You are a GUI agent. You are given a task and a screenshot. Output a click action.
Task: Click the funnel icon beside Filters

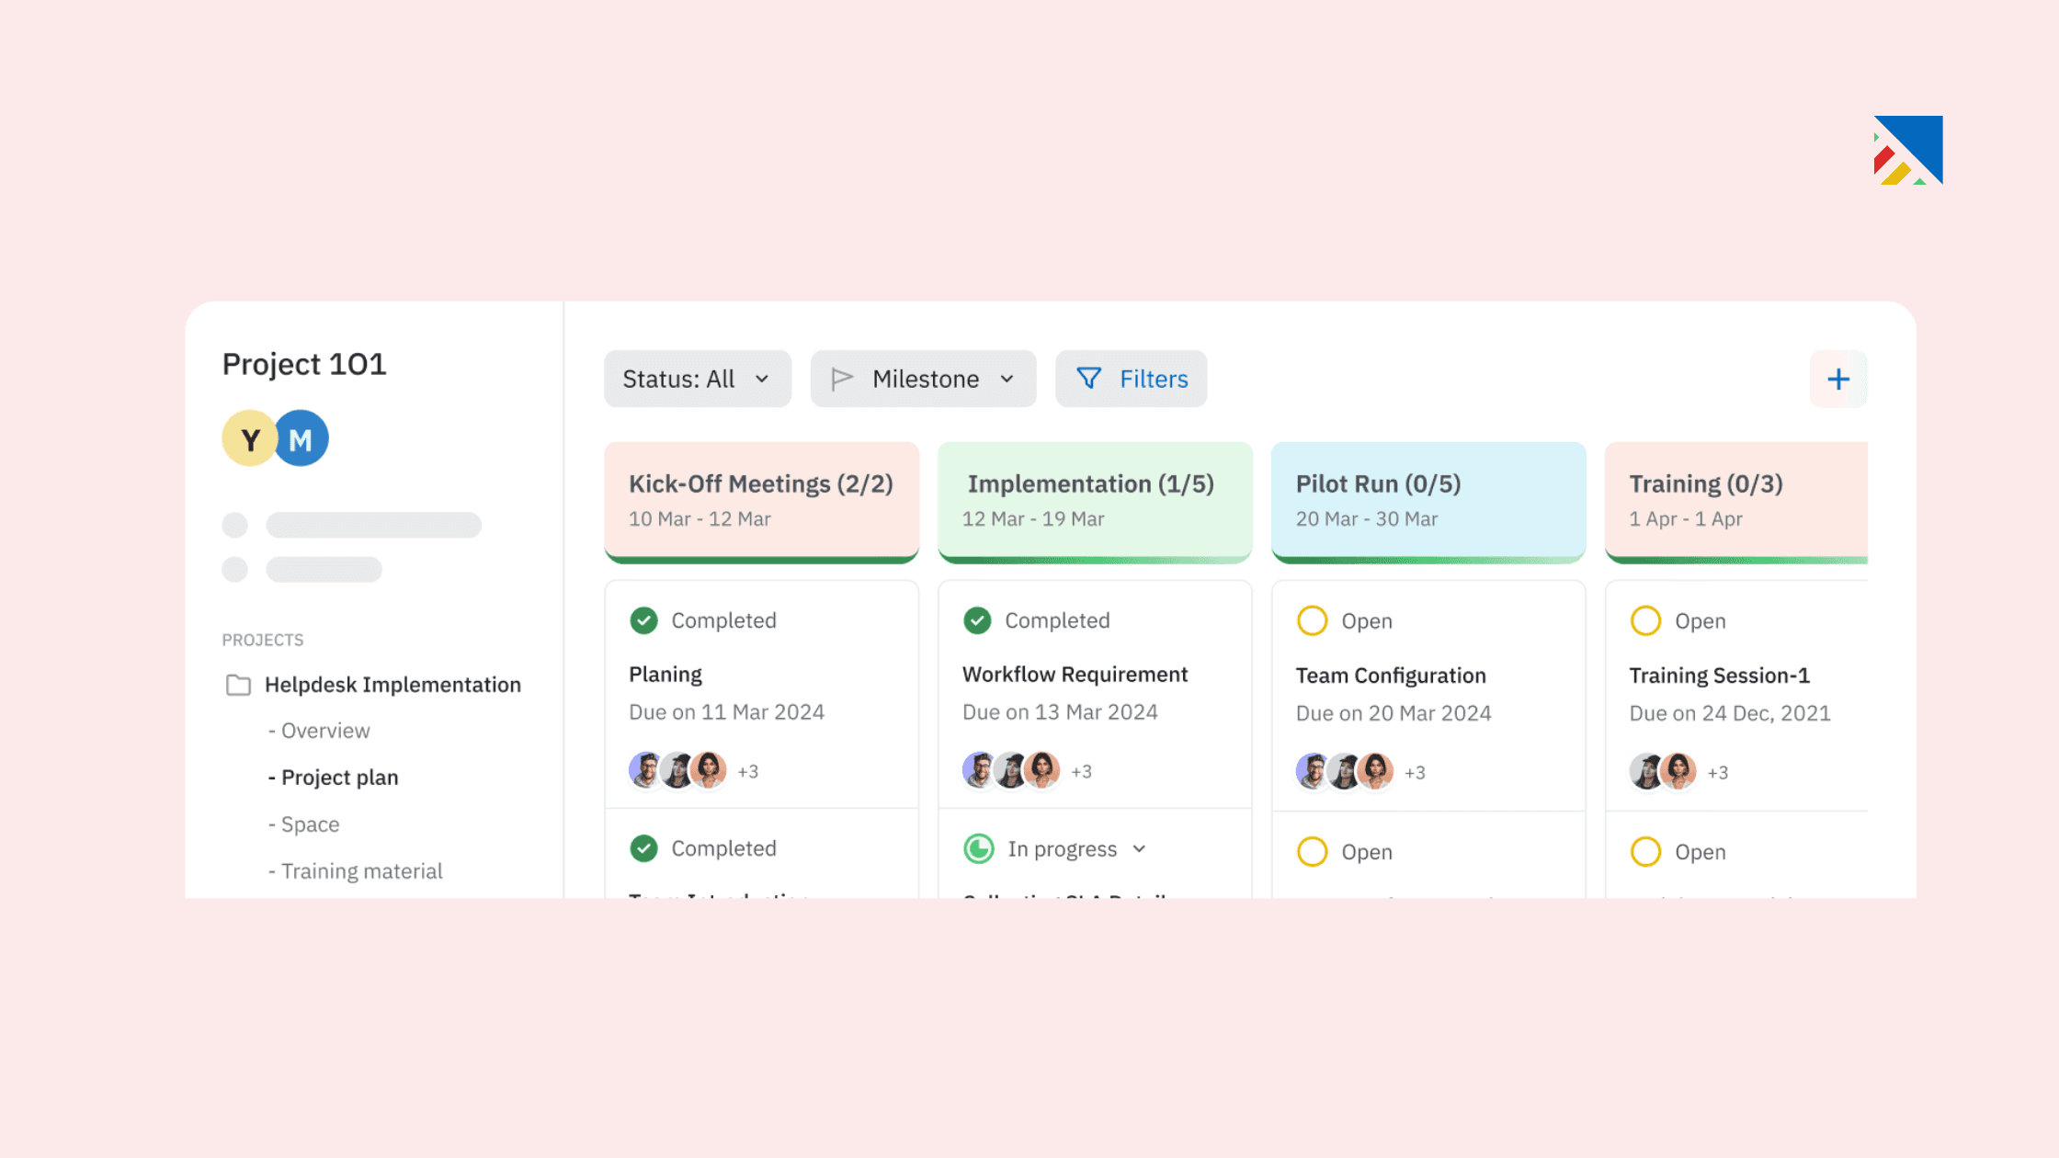1088,378
